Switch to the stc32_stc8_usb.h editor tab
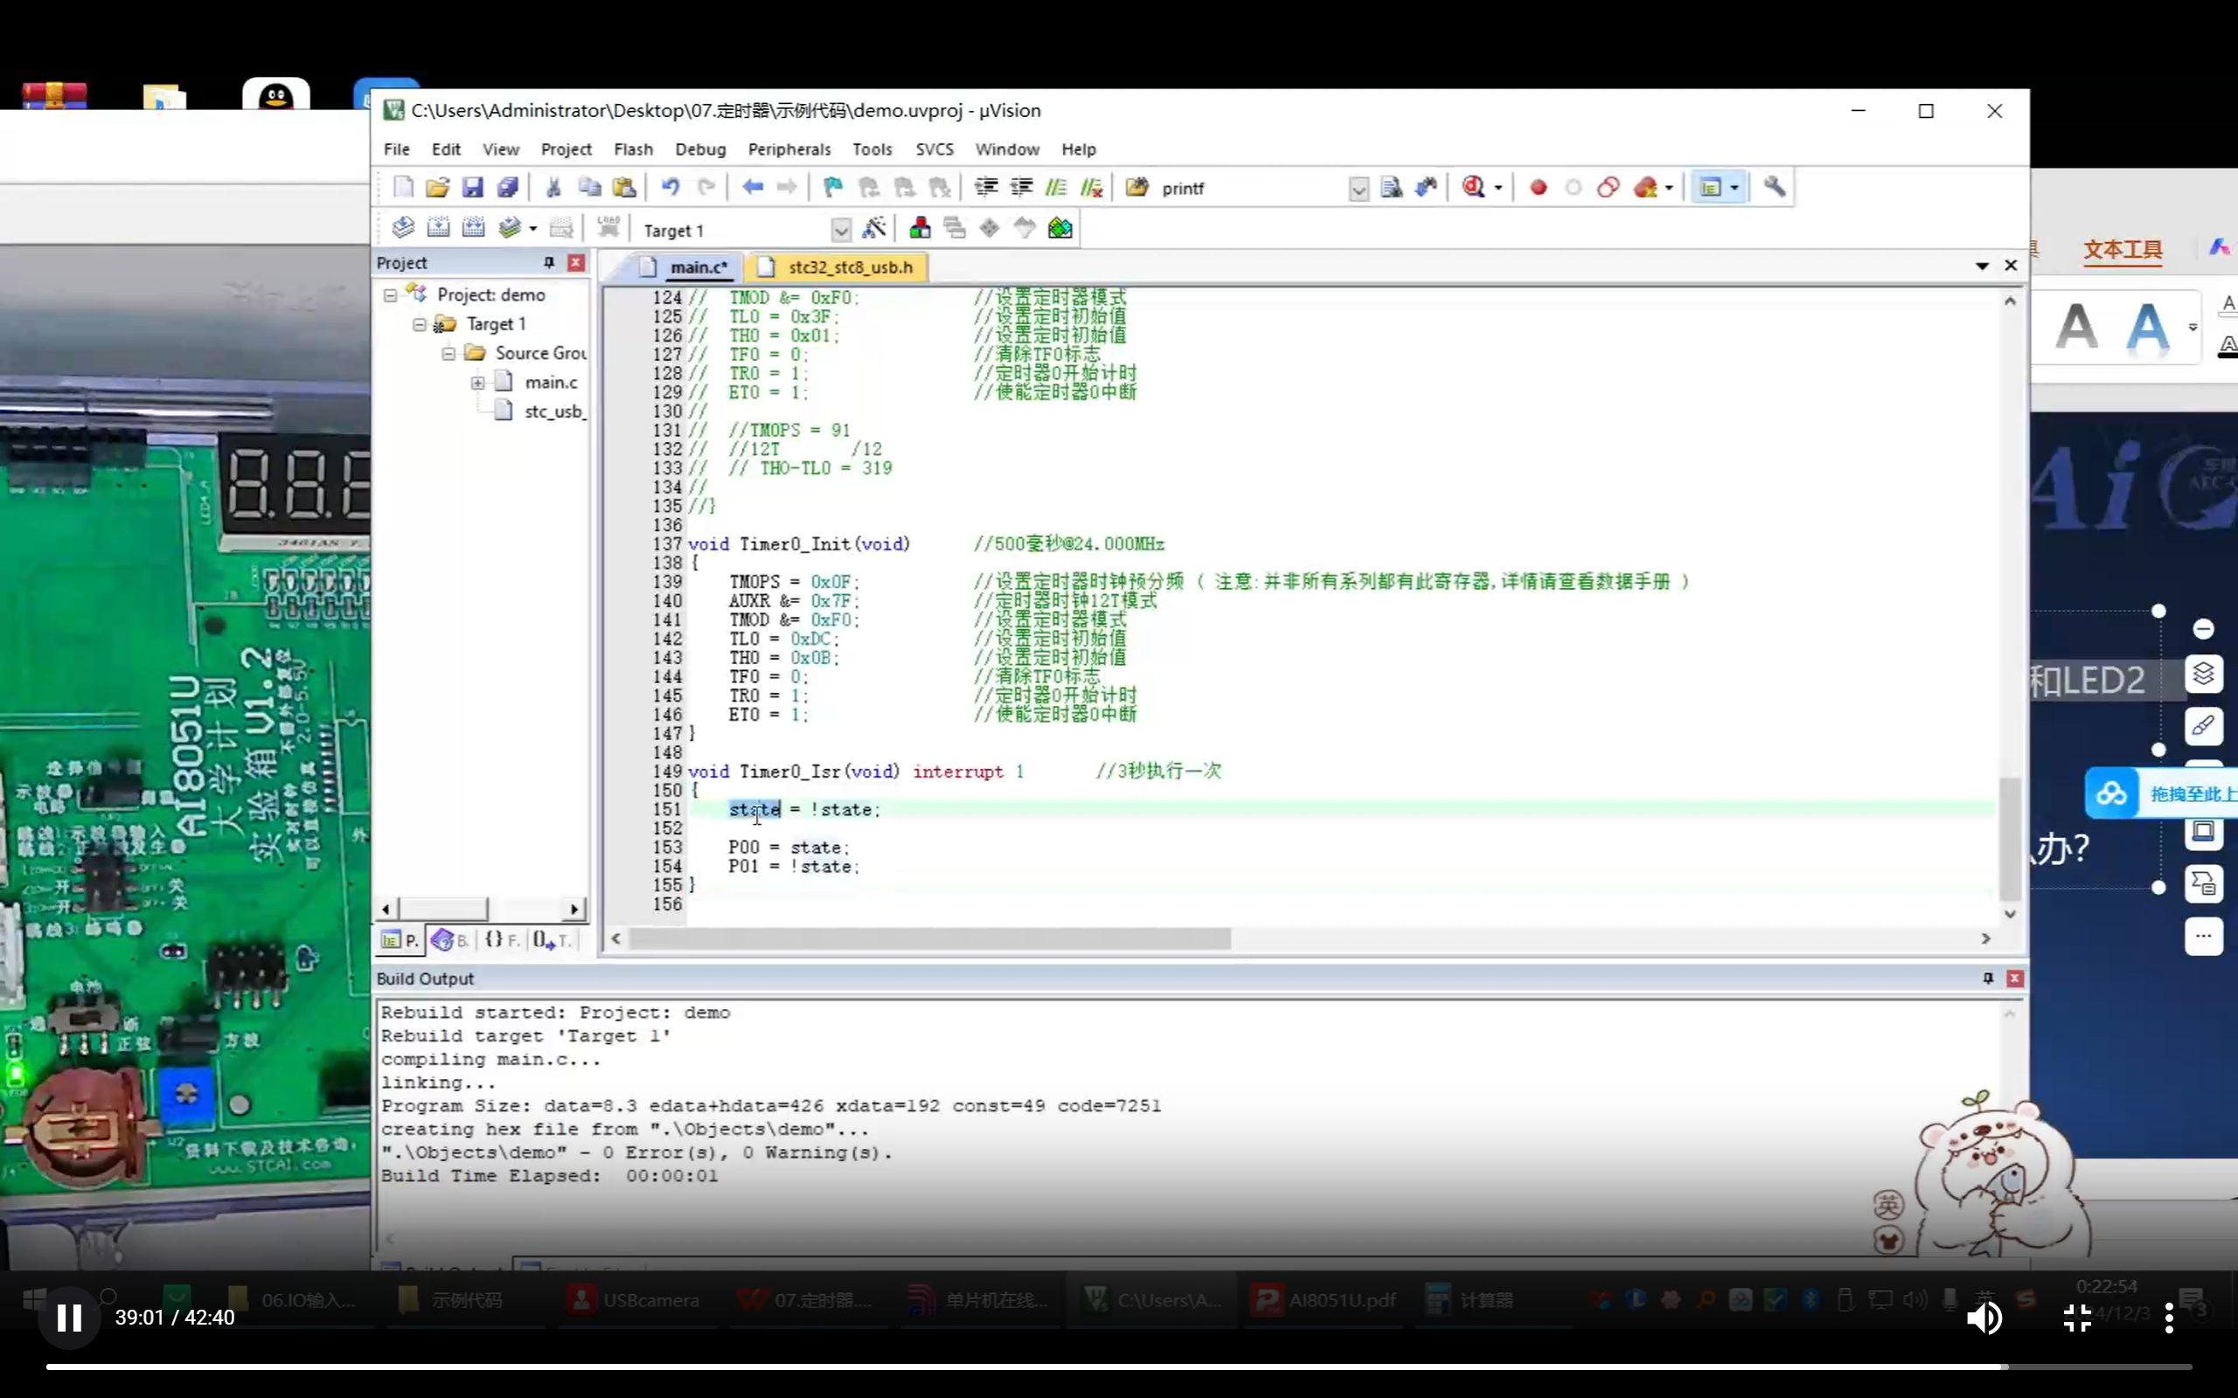 [x=837, y=267]
